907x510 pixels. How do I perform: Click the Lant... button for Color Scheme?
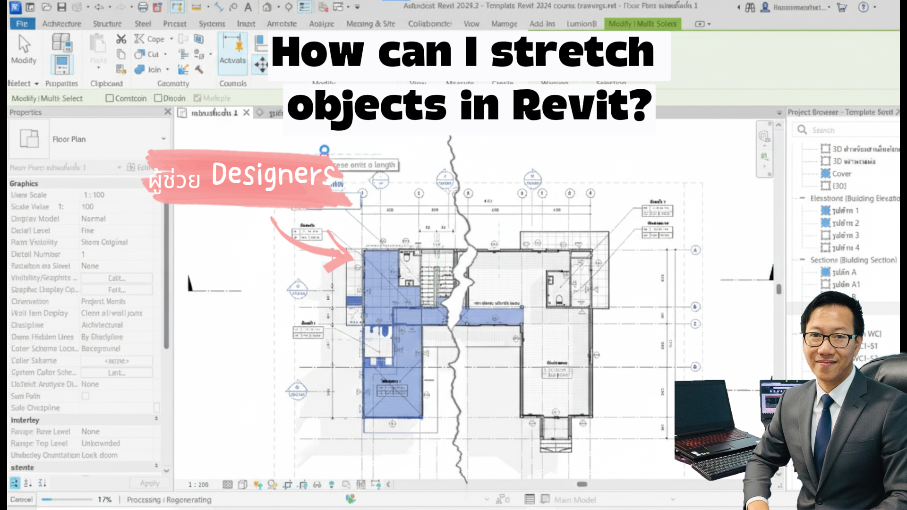[x=117, y=373]
